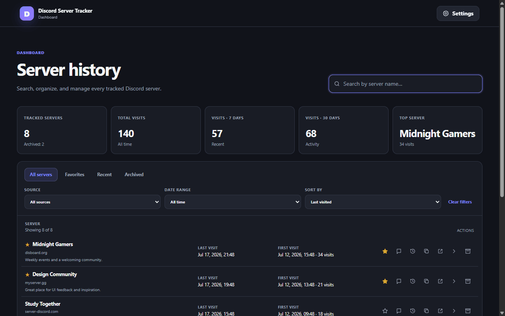Open Study Together in external link
Image resolution: width=505 pixels, height=316 pixels.
coord(440,311)
